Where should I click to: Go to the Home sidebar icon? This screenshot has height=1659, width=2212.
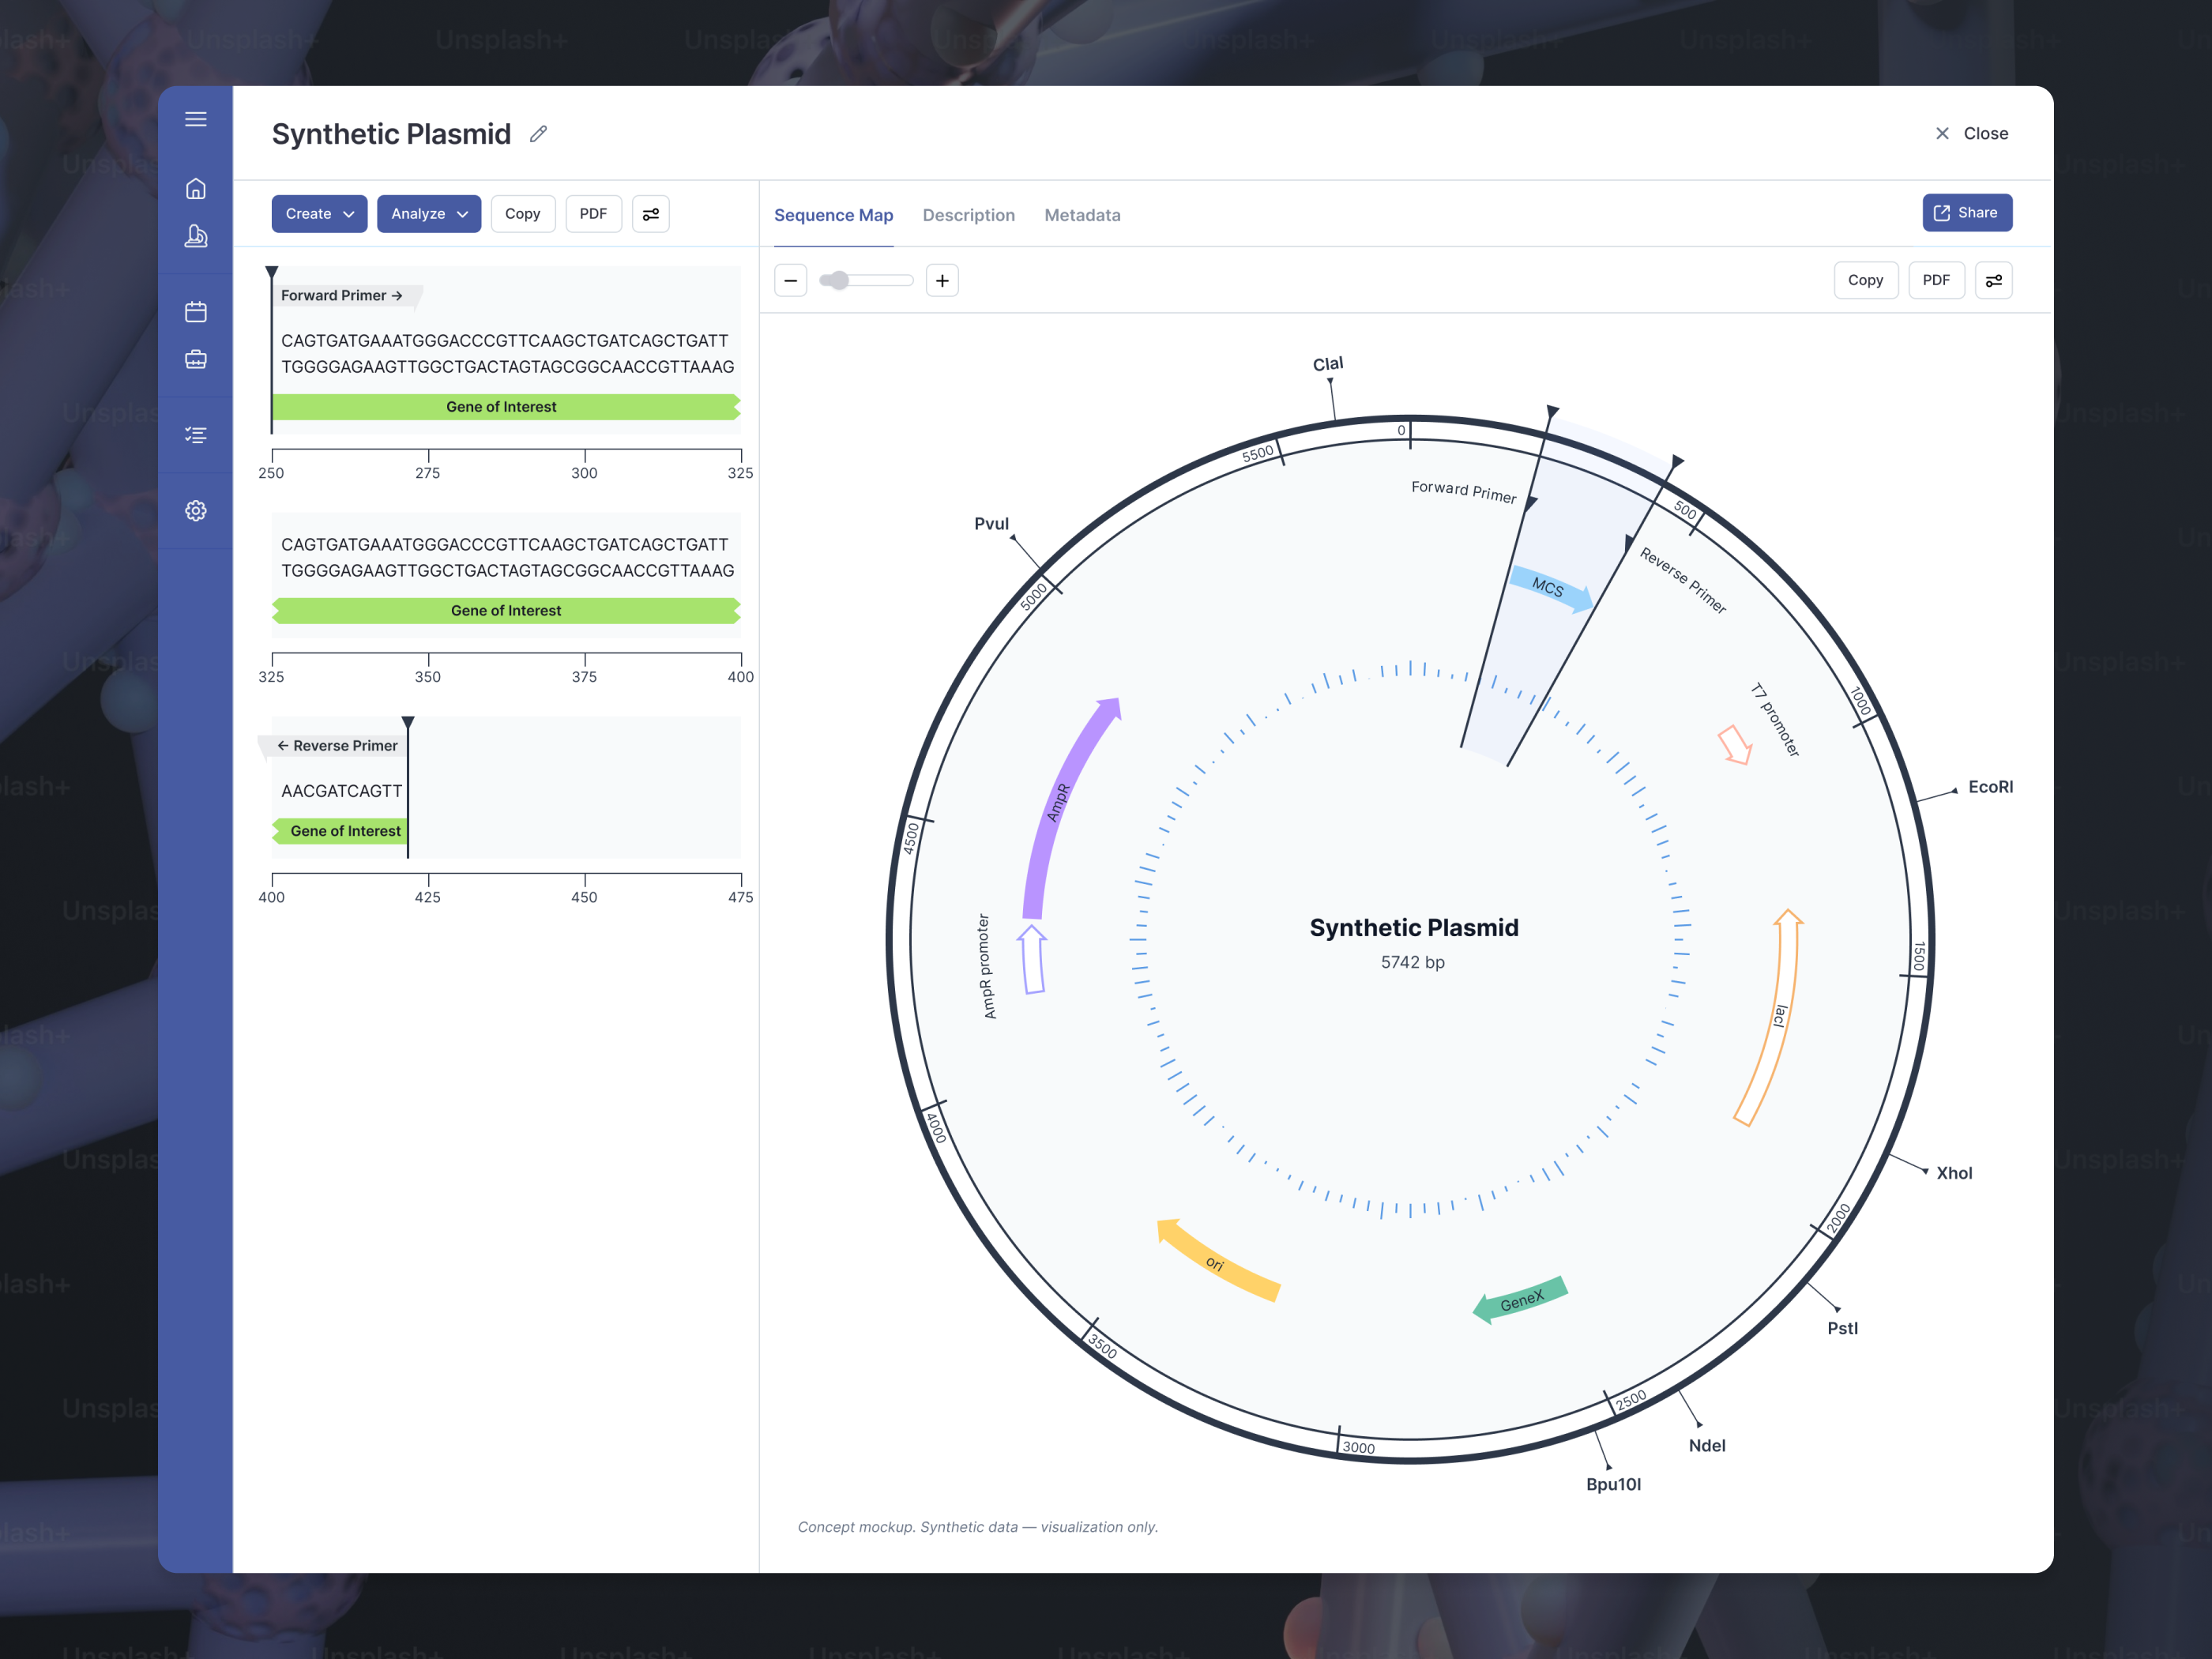196,189
